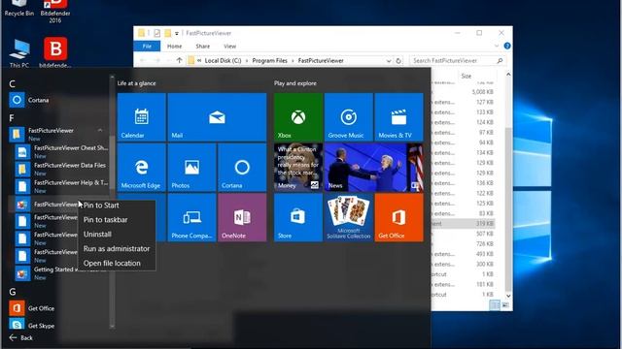The image size is (622, 349).
Task: Open the Money news tile
Action: pos(298,168)
